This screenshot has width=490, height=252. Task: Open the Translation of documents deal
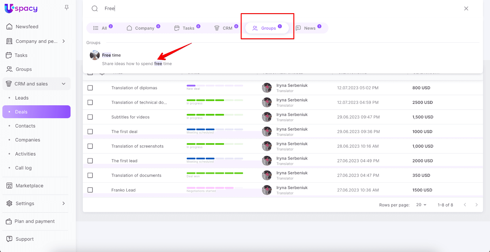tap(136, 175)
